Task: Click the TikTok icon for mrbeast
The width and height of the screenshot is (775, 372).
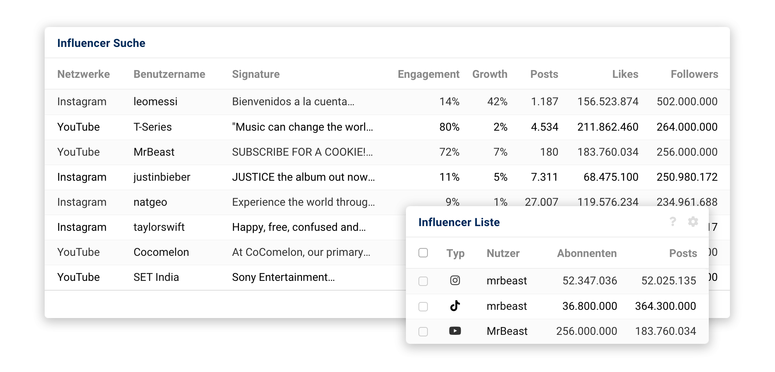Action: click(x=455, y=306)
